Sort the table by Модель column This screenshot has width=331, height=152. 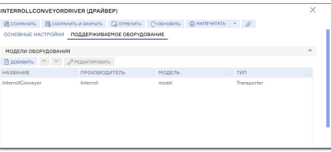coord(194,72)
